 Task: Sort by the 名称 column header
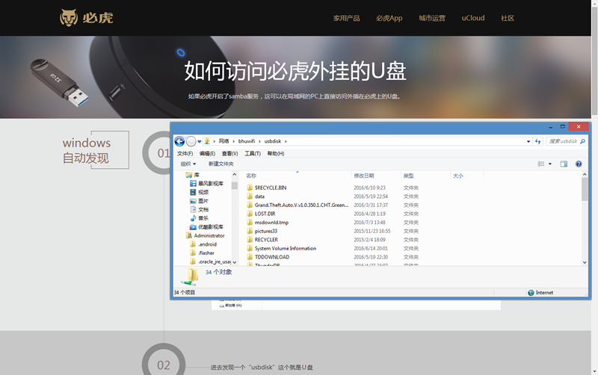point(251,176)
